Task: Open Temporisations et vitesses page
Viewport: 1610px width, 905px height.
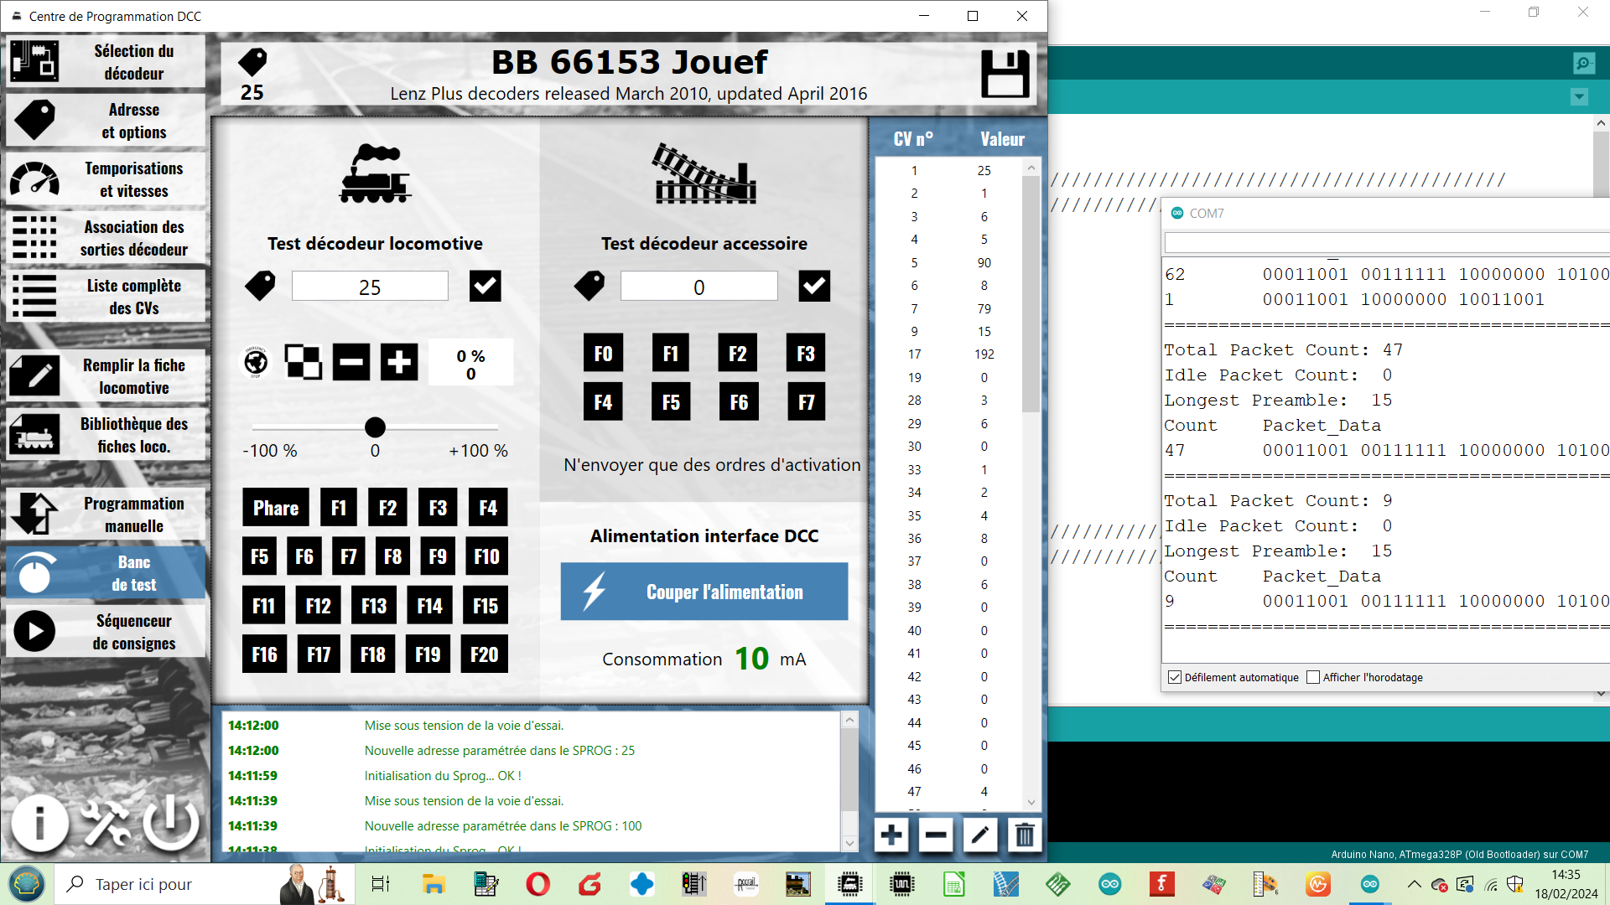Action: click(x=106, y=179)
